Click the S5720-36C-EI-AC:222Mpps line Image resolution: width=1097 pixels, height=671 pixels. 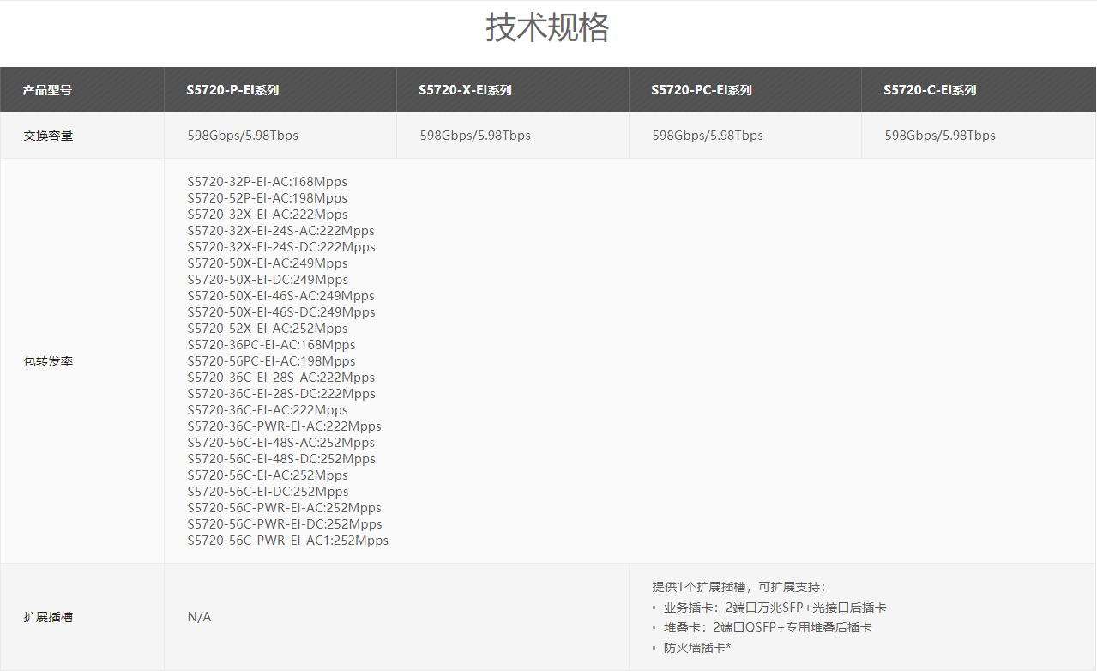click(x=268, y=410)
